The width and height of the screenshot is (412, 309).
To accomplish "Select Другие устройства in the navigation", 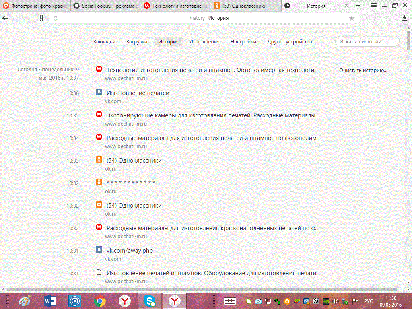I will tap(289, 41).
